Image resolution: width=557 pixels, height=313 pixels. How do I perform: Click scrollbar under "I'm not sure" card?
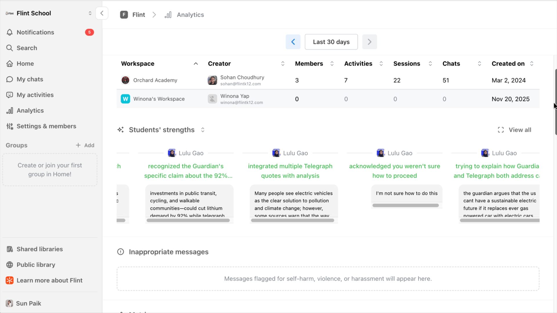[x=405, y=205]
